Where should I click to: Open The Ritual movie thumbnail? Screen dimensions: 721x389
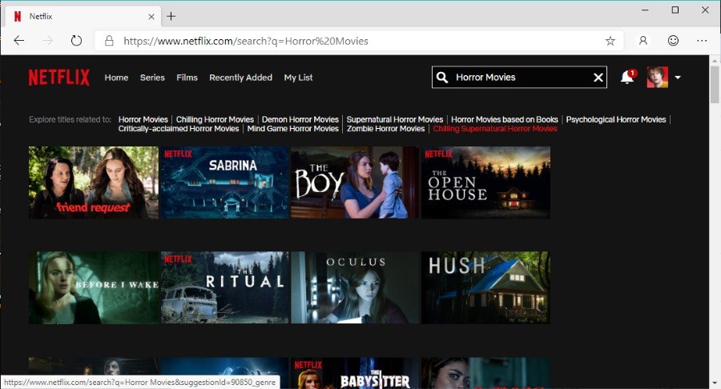tap(224, 287)
